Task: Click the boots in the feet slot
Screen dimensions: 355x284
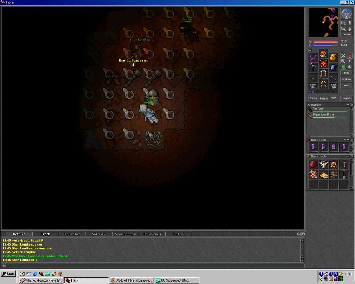Action: [x=323, y=84]
